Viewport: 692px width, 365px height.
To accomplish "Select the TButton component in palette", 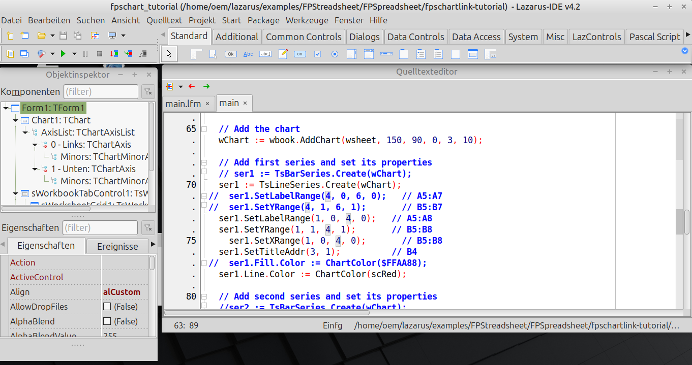I will tap(230, 54).
